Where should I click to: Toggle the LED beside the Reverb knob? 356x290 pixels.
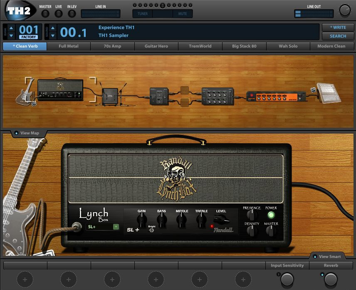coord(322,275)
